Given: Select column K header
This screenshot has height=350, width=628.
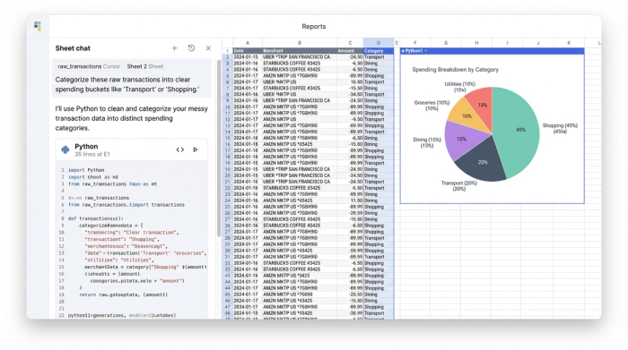Looking at the screenshot, I should pos(569,43).
